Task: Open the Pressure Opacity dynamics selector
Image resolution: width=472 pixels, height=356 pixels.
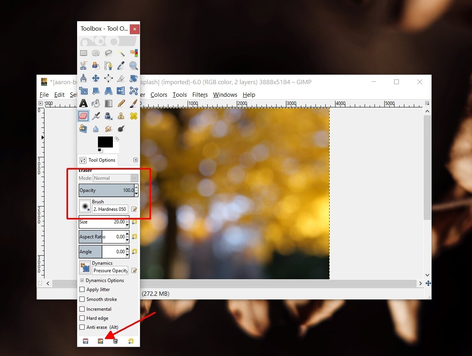Action: click(x=110, y=270)
